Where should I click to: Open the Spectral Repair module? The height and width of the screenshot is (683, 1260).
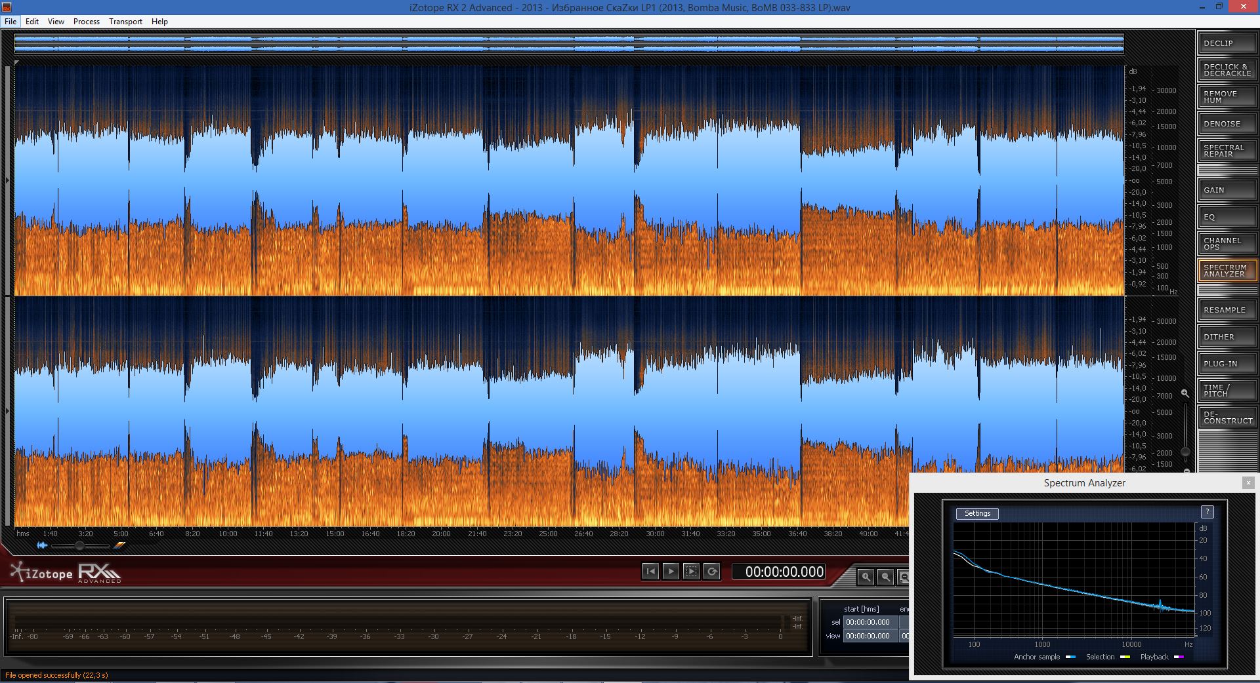tap(1227, 151)
